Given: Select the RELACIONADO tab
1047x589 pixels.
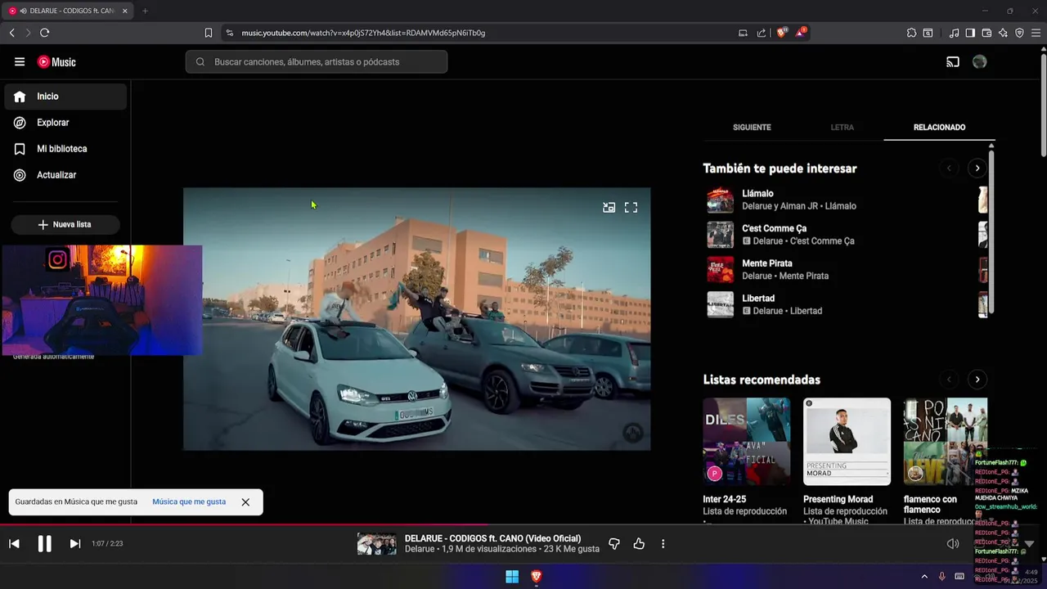Looking at the screenshot, I should coord(939,128).
